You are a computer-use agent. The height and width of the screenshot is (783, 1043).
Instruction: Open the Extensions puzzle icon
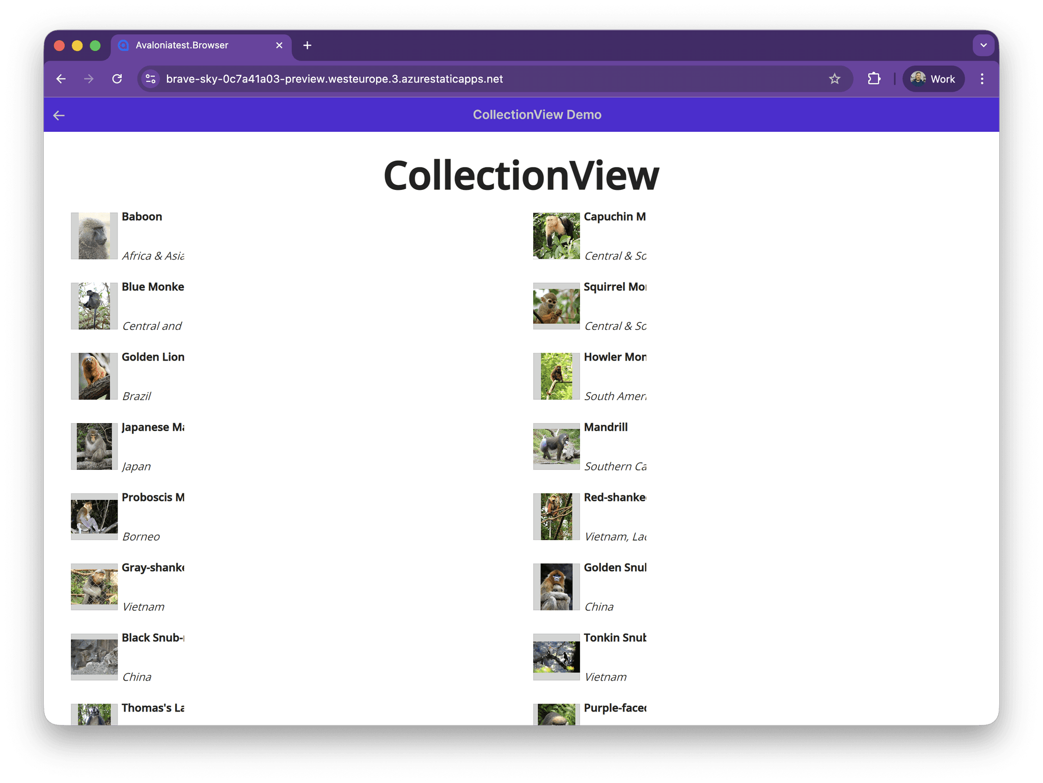[874, 79]
